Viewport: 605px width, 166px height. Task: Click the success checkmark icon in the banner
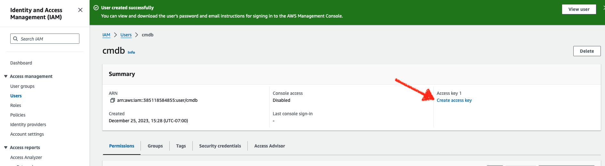(x=96, y=8)
